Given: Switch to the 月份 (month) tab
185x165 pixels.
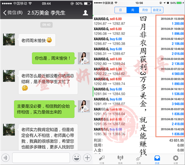Looking at the screenshot, I should click(x=145, y=10).
